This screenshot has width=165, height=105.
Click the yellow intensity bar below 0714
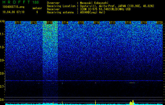click(62, 103)
